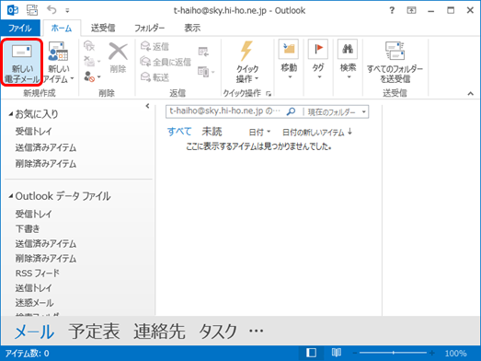Open the クイック操作 group dialog launcher
Image resolution: width=481 pixels, height=361 pixels.
click(x=269, y=94)
